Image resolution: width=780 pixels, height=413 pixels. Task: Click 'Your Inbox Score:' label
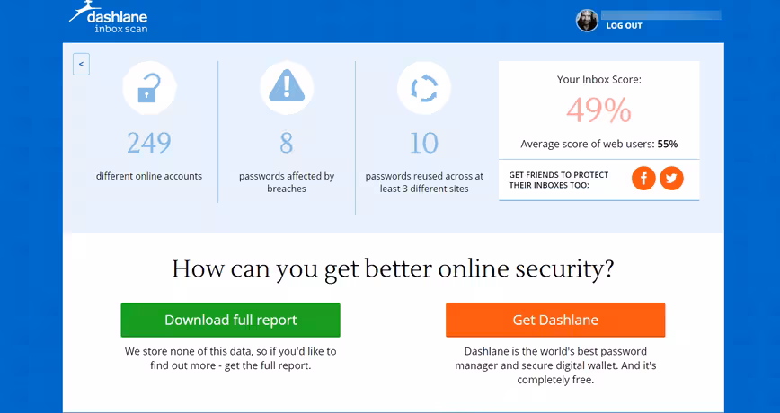[598, 80]
